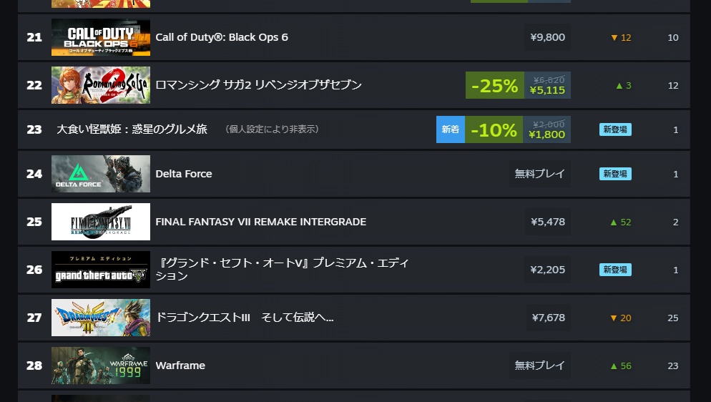This screenshot has width=711, height=402.
Task: Open the Delta Force game thumbnail
Action: point(101,174)
